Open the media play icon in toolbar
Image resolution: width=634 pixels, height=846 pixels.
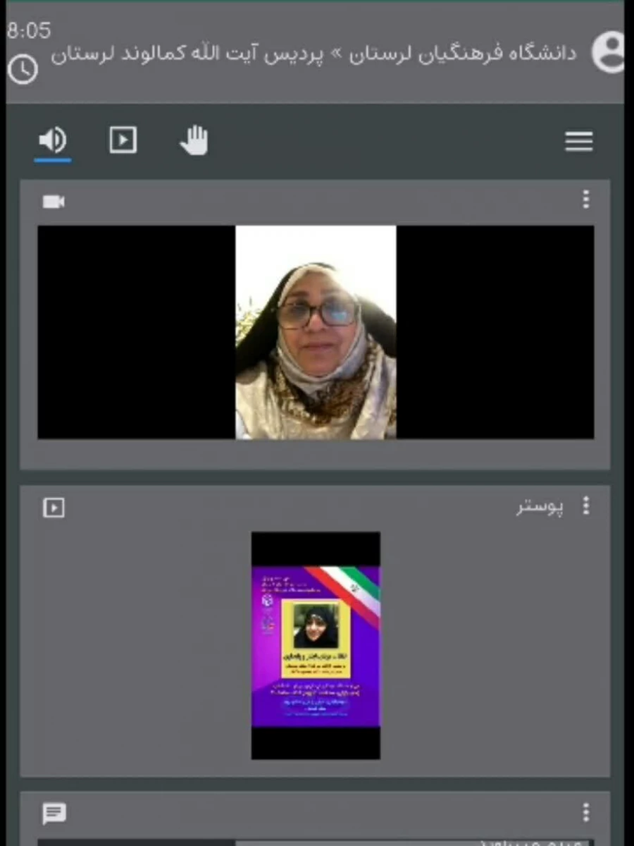[123, 140]
